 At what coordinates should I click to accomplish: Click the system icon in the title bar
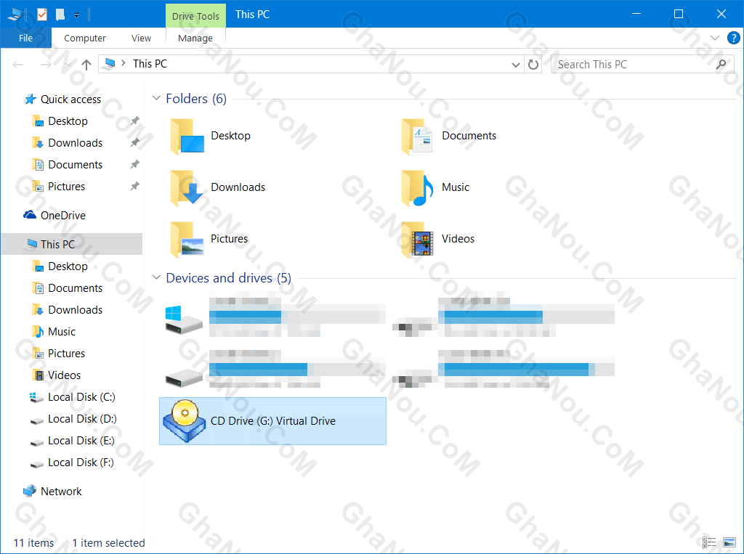(x=15, y=15)
